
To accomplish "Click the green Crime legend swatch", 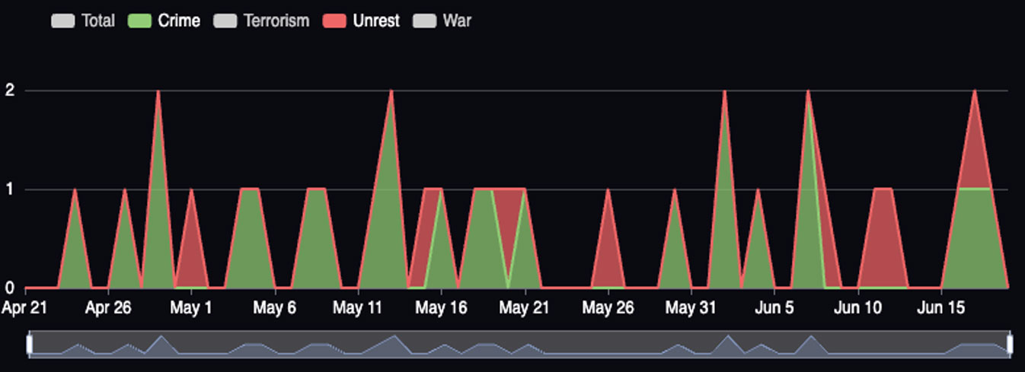I will coord(140,21).
